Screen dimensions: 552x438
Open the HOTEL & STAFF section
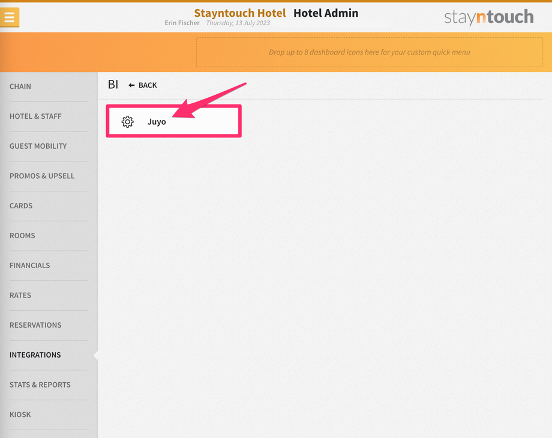point(35,116)
